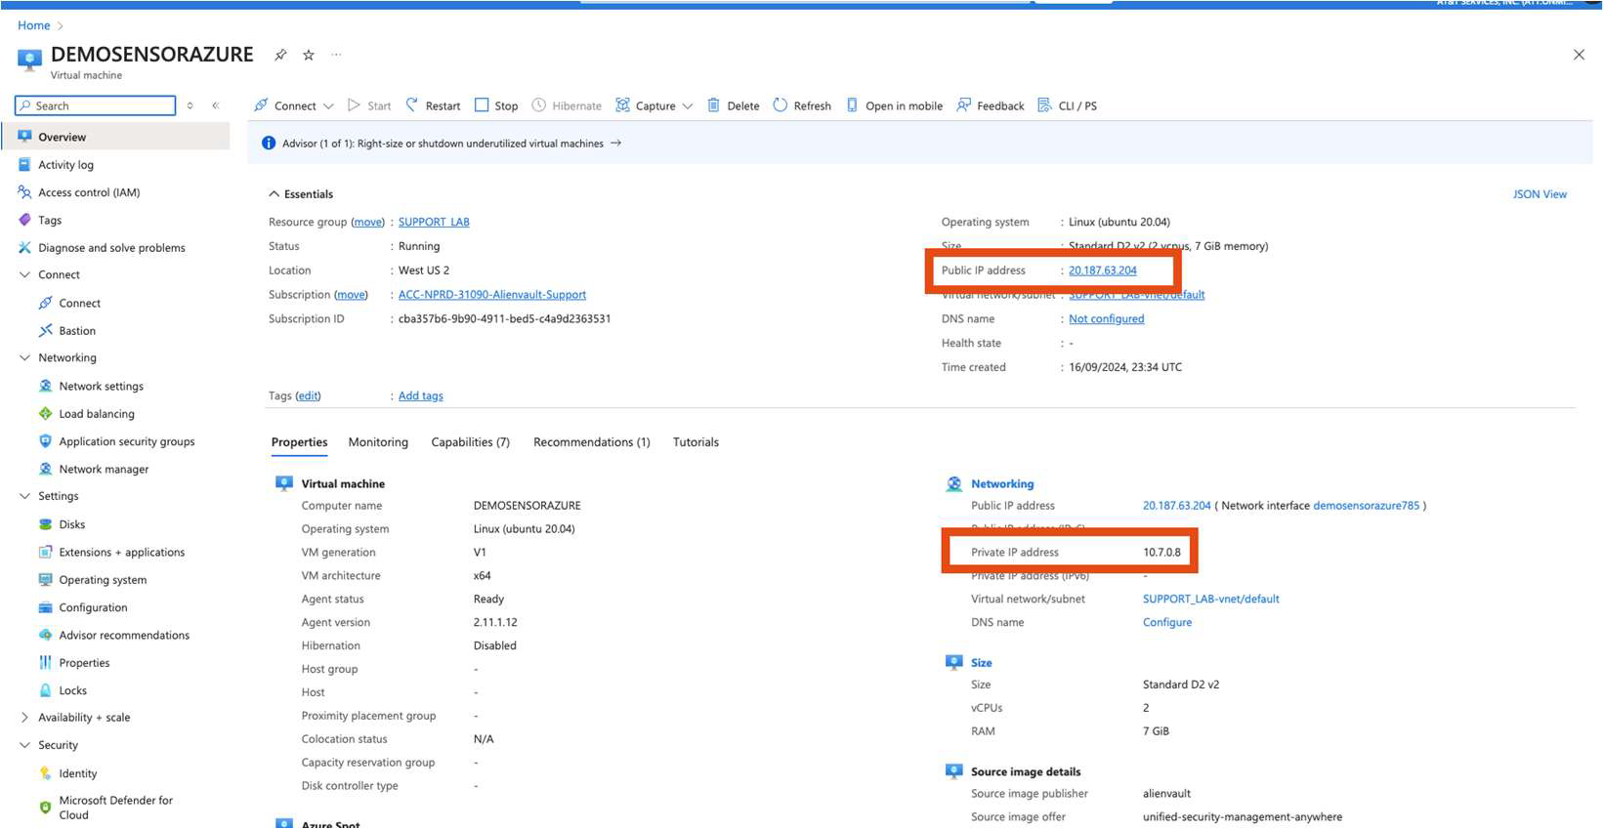Open SUPPORT_LAB resource group link

pyautogui.click(x=434, y=222)
